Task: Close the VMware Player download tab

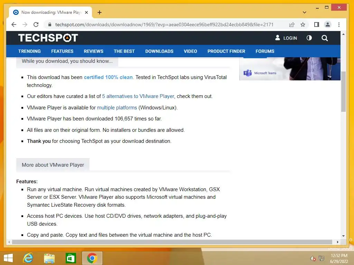Action: click(86, 12)
